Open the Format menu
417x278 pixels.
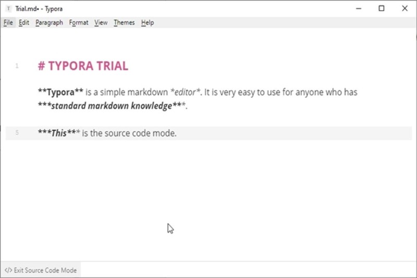click(79, 22)
